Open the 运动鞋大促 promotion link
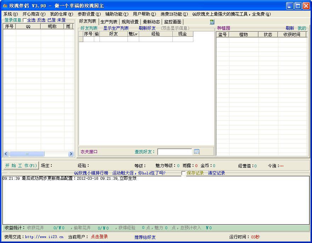Image resolution: width=312 pixels, height=243 pixels. click(x=139, y=173)
